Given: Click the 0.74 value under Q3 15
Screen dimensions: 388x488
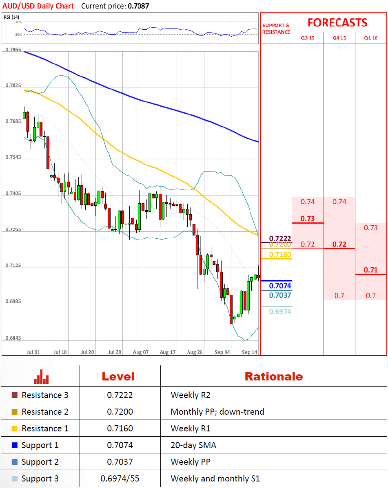Looking at the screenshot, I should (308, 202).
